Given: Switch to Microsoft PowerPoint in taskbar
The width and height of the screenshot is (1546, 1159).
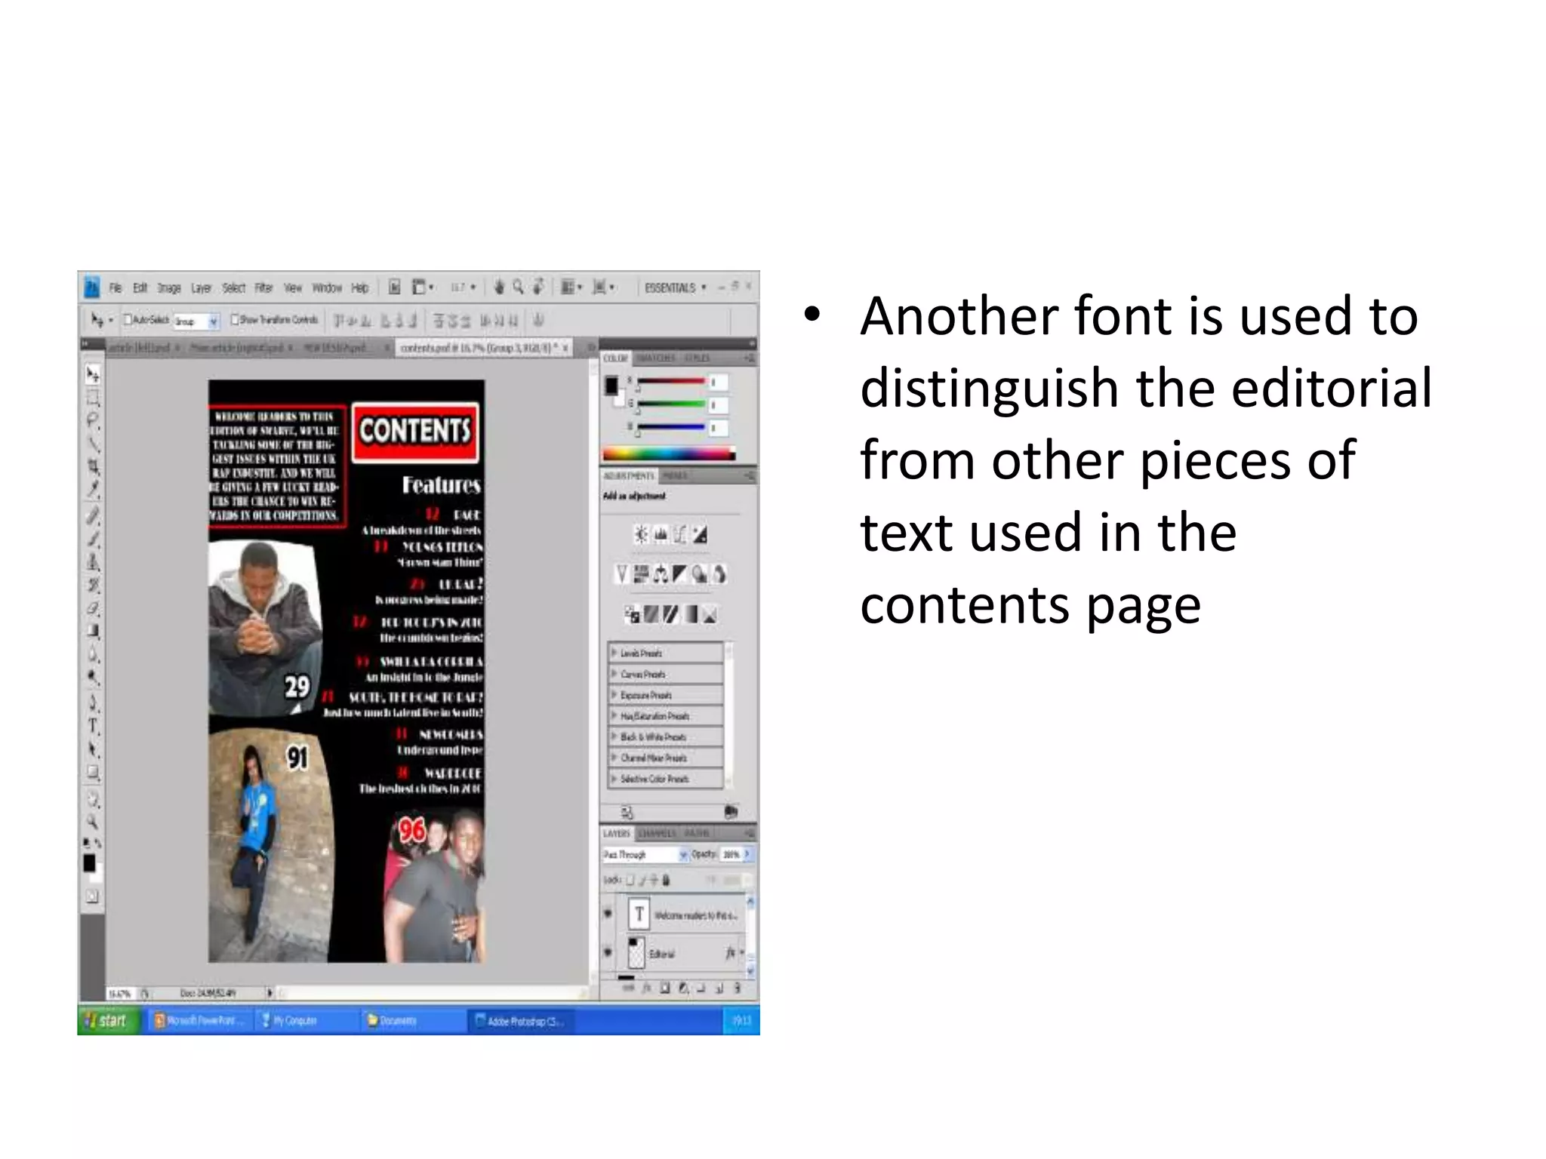Looking at the screenshot, I should click(200, 1020).
